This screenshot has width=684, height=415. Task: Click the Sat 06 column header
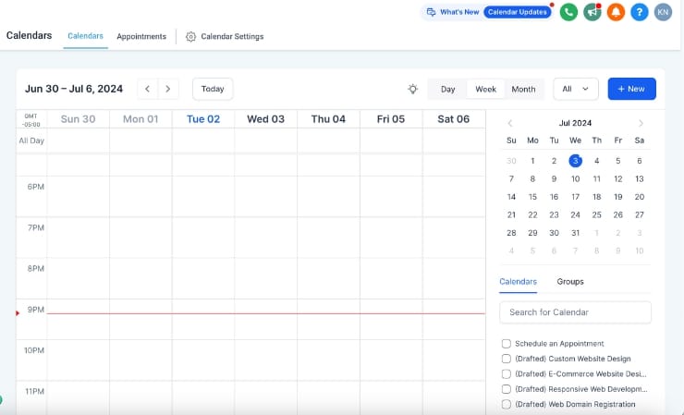454,119
